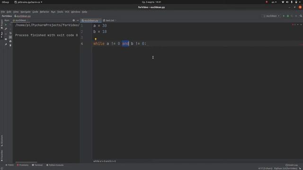Open the Tools menu

(60, 12)
